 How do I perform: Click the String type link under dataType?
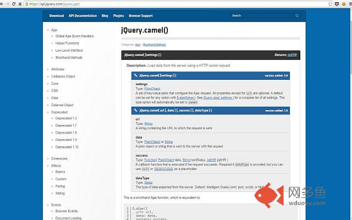pos(148,183)
